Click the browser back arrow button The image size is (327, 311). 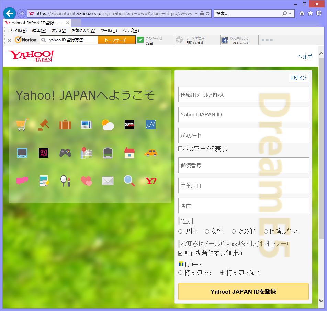point(9,13)
